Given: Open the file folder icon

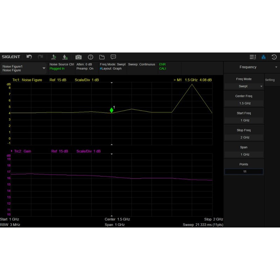Looking at the screenshot, I should click(102, 57).
